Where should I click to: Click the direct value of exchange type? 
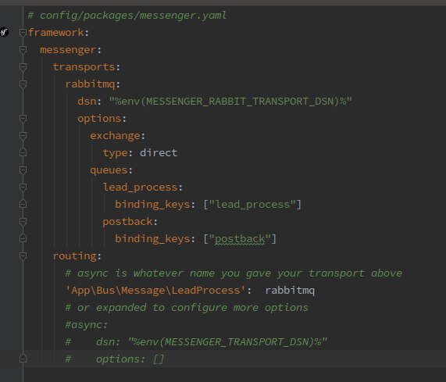pos(159,153)
